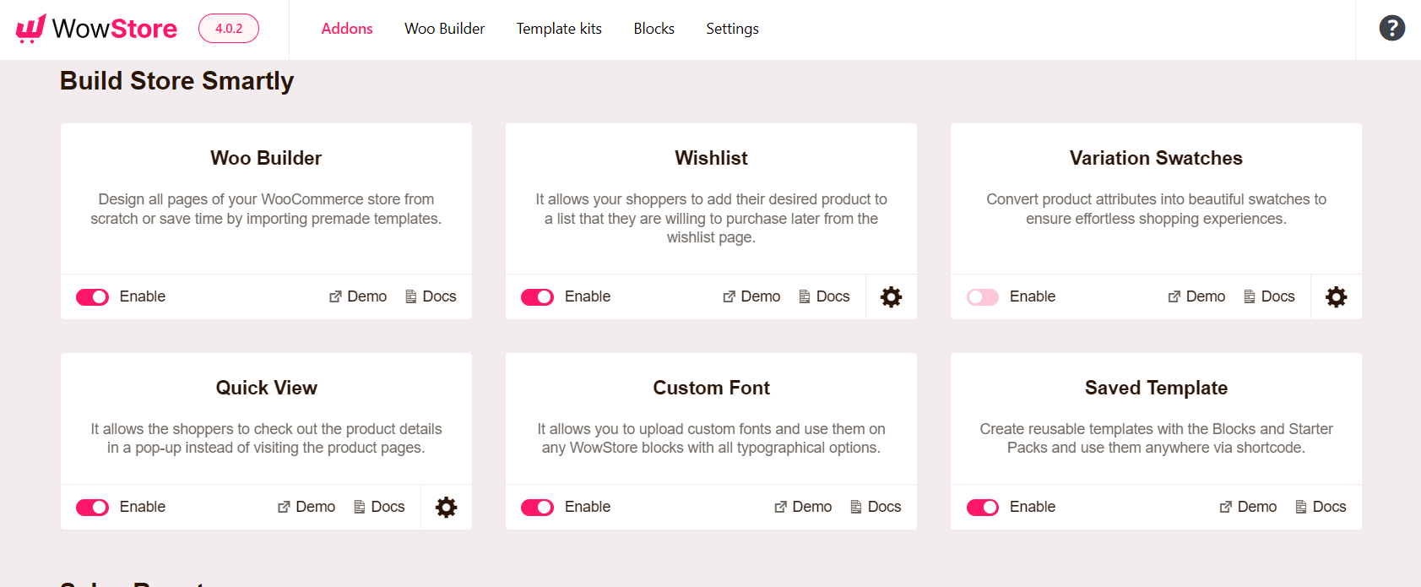Click the external-link icon next to Woo Builder Demo
The image size is (1421, 587).
click(334, 296)
